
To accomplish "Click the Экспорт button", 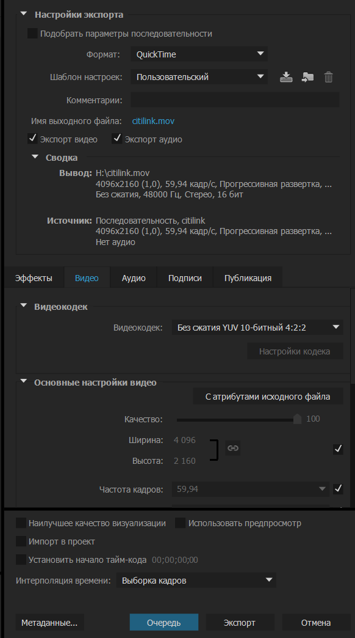I will (240, 623).
